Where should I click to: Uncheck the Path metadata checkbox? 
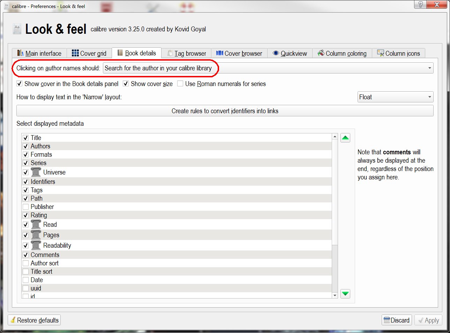(x=26, y=198)
